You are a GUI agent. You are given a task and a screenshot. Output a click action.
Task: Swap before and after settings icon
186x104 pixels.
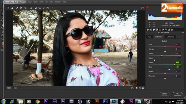[136, 88]
